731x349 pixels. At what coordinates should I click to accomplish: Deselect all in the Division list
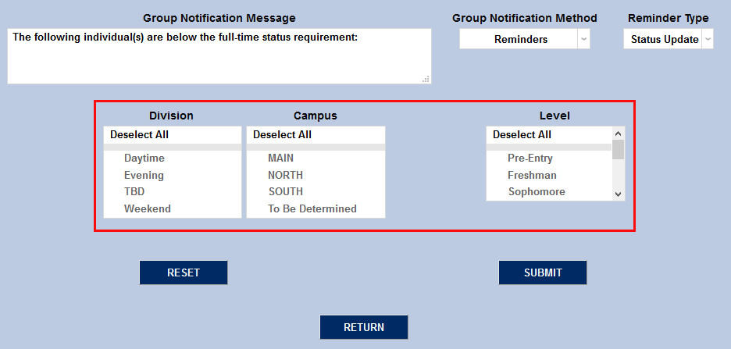coord(139,135)
